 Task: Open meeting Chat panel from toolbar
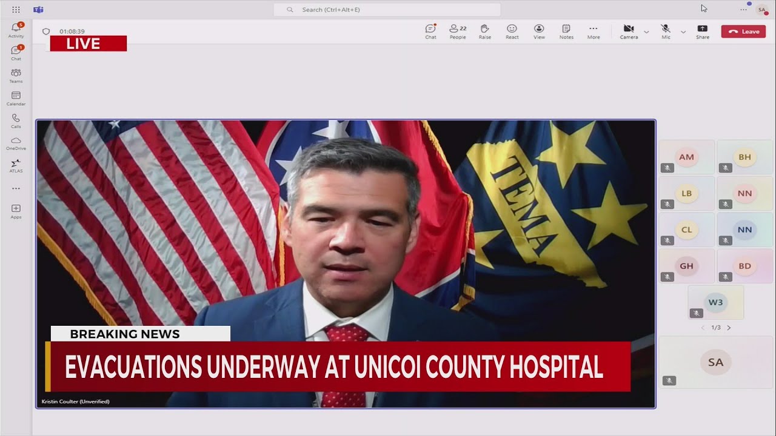(x=430, y=31)
